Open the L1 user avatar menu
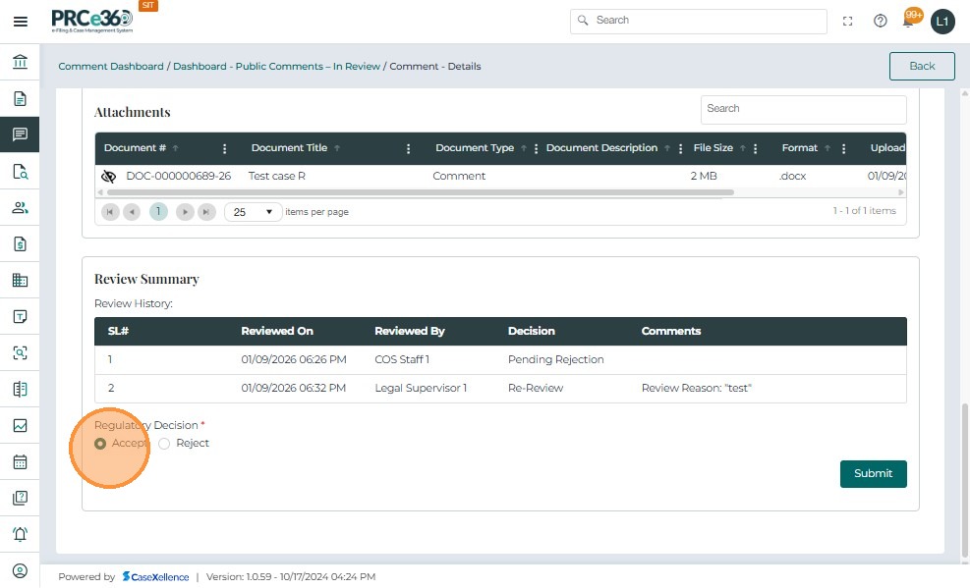 pyautogui.click(x=942, y=22)
